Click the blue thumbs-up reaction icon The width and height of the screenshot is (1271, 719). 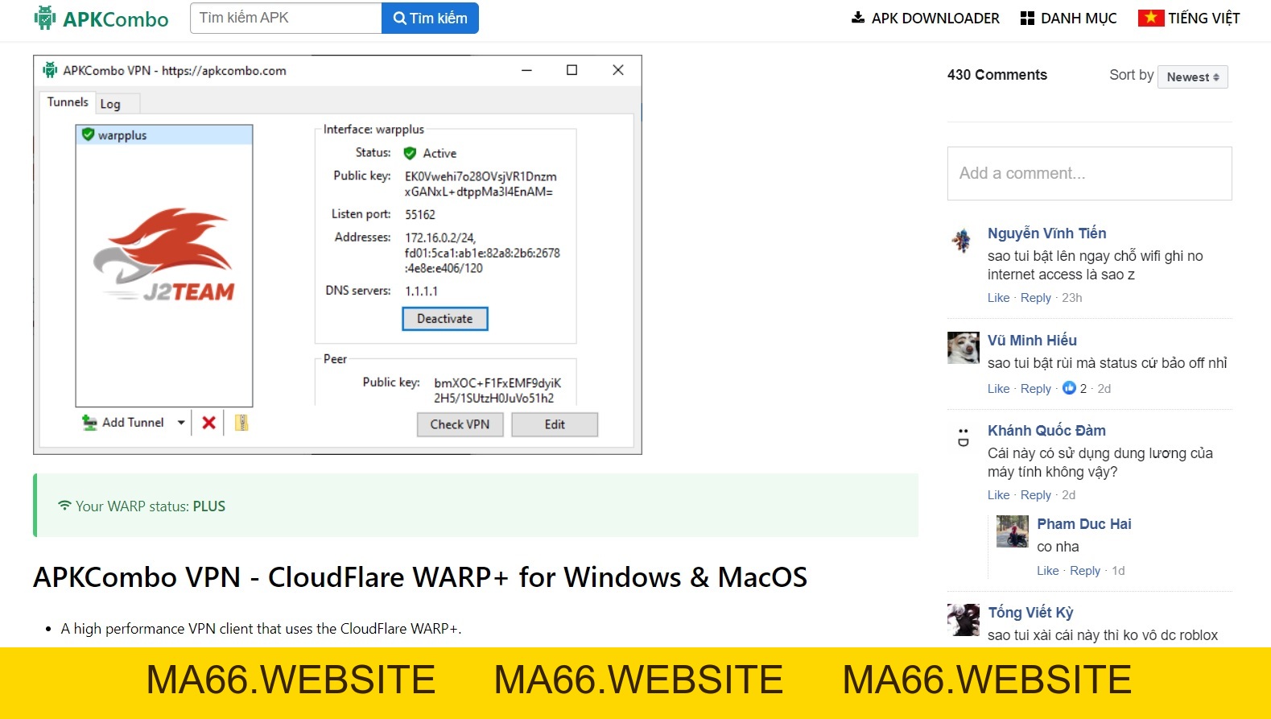(1069, 388)
